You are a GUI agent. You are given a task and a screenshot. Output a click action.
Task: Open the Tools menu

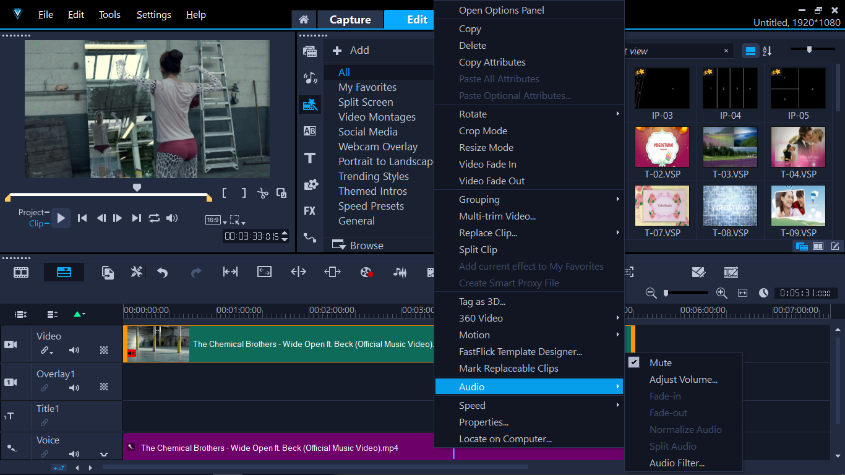click(x=109, y=15)
